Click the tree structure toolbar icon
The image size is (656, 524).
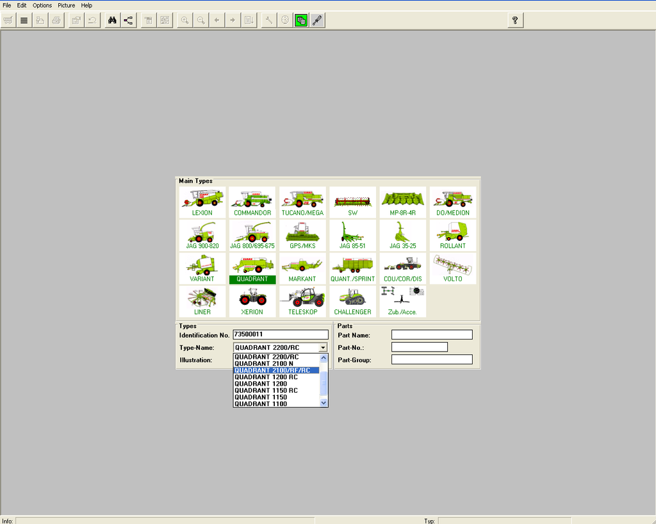pyautogui.click(x=128, y=20)
